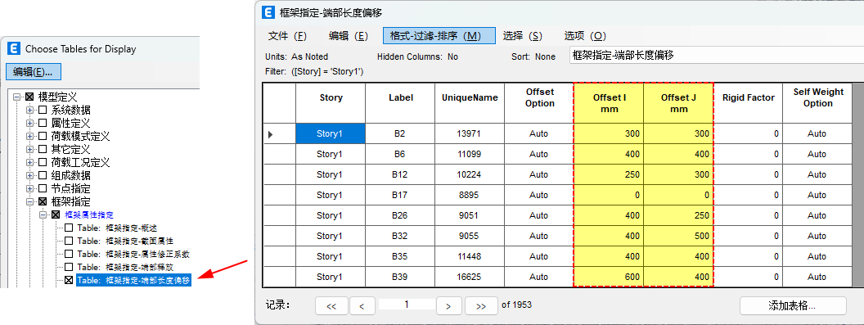The width and height of the screenshot is (864, 325).
Task: Go to previous record with < button
Action: pyautogui.click(x=362, y=305)
